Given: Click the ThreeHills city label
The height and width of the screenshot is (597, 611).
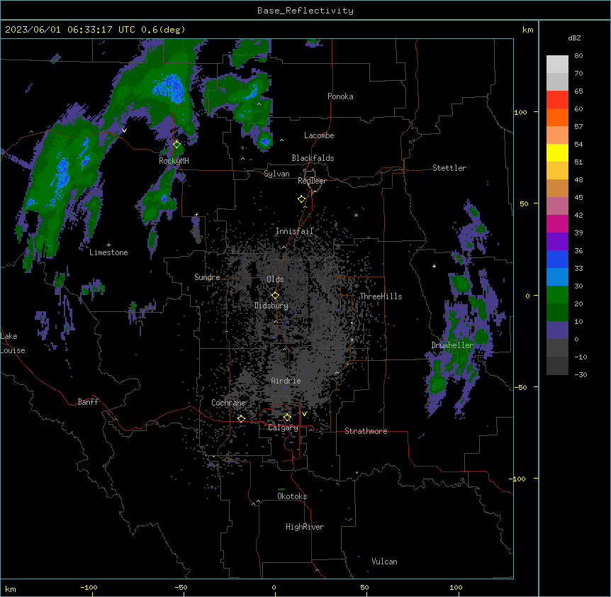Looking at the screenshot, I should coord(381,296).
